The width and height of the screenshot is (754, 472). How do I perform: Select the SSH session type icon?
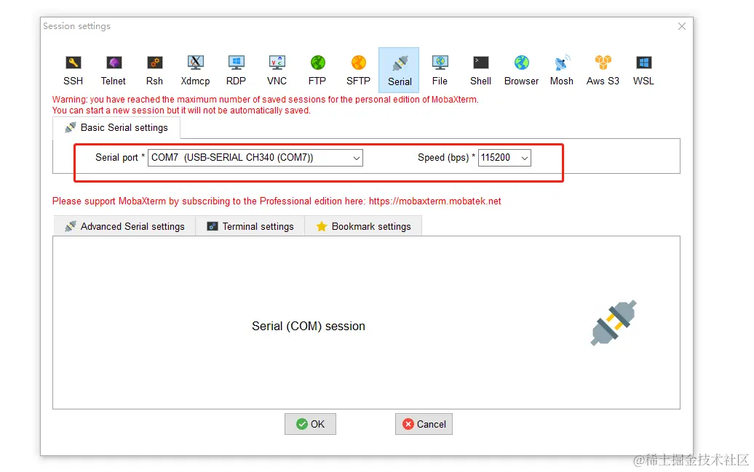[x=73, y=70]
